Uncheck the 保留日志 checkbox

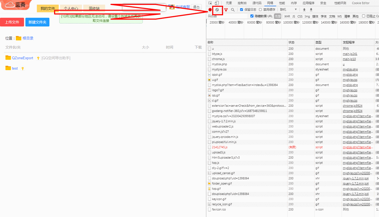[x=241, y=10]
